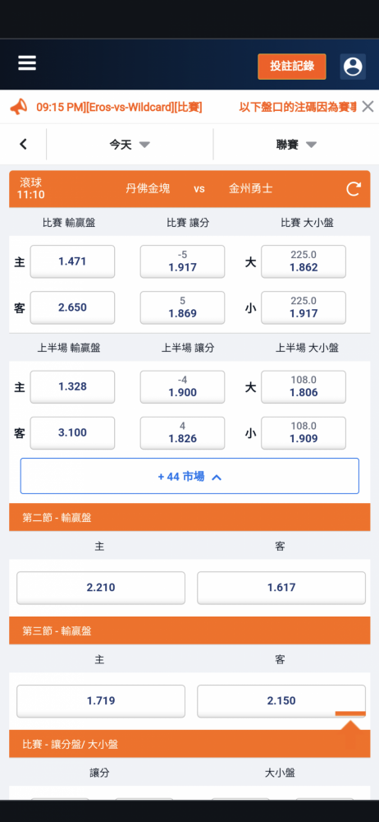Screen dimensions: 379x822
Task: Click the 比賽 - 讓分盤/ 大小盤 header
Action: 189,744
